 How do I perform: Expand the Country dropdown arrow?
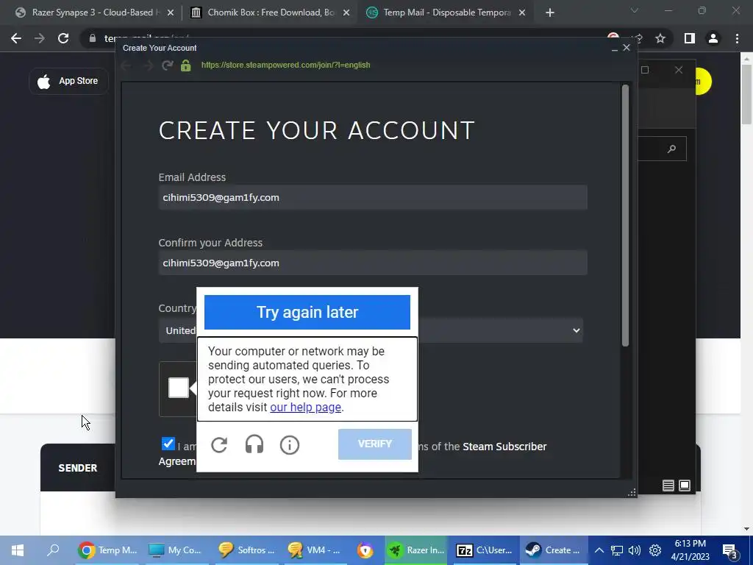pyautogui.click(x=577, y=330)
